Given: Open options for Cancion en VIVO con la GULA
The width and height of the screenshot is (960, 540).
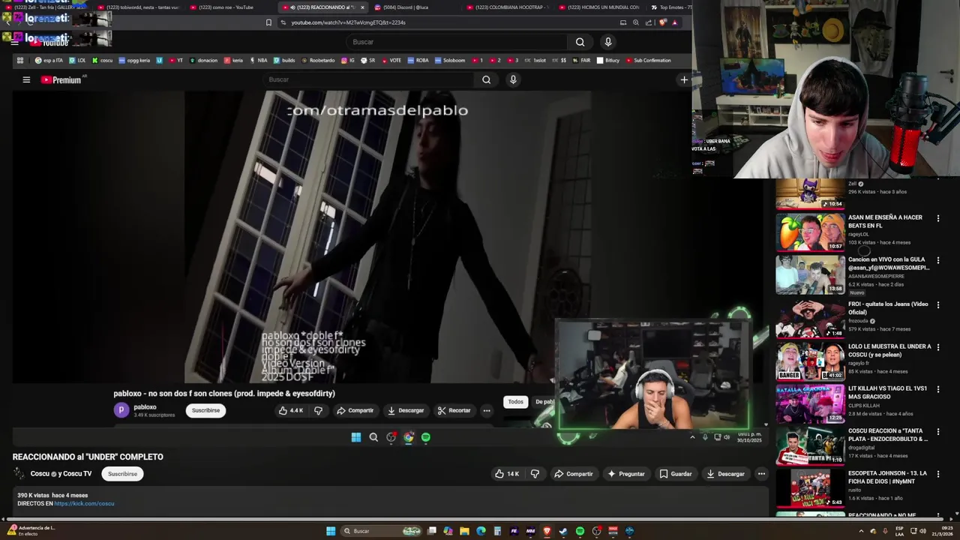Looking at the screenshot, I should pos(938,260).
